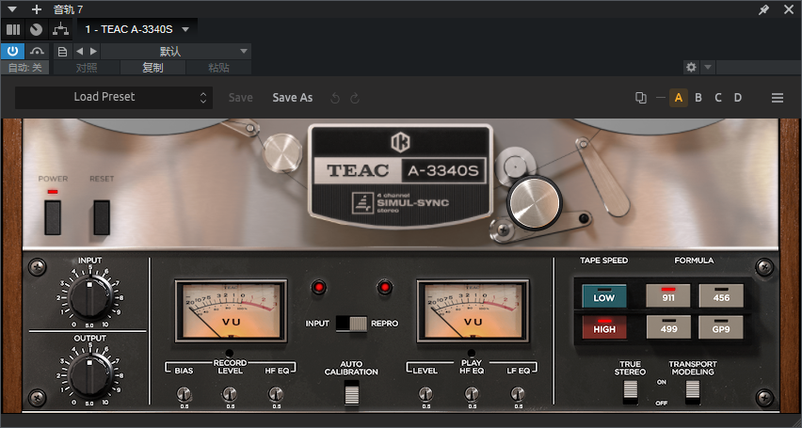
Task: Click Save As
Action: [x=293, y=98]
